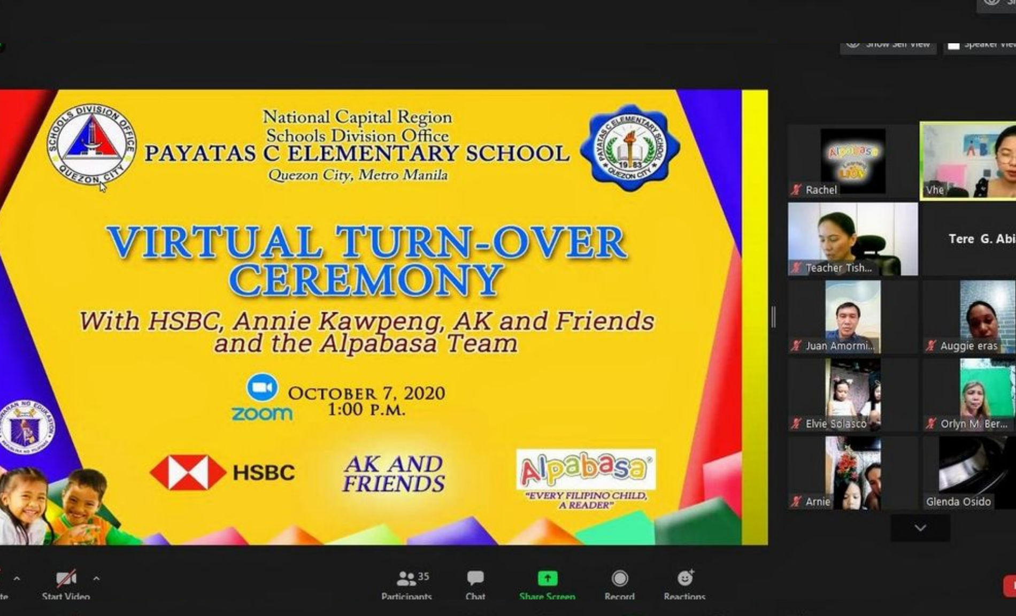Select Juan Amormi's video tile
This screenshot has height=616, width=1016.
852,317
